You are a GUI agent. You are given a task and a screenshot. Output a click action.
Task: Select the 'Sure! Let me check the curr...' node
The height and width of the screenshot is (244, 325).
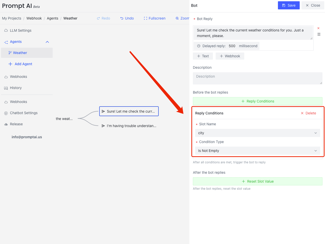[x=129, y=111]
